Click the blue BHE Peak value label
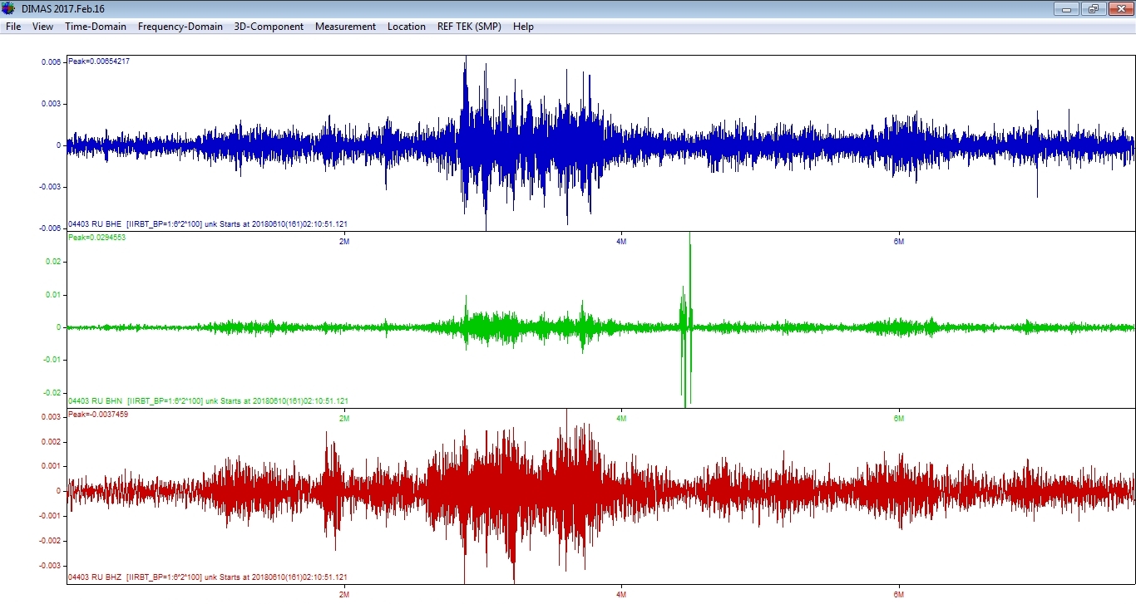The image size is (1136, 604). pos(99,61)
